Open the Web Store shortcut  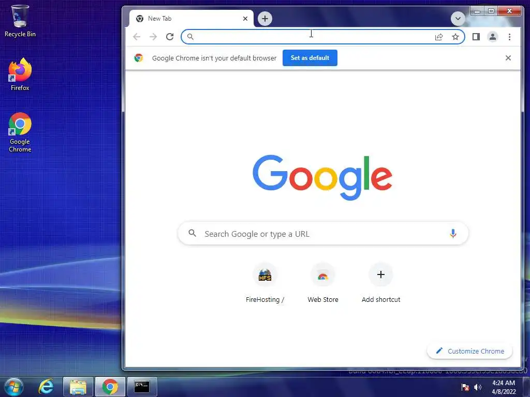pos(323,283)
